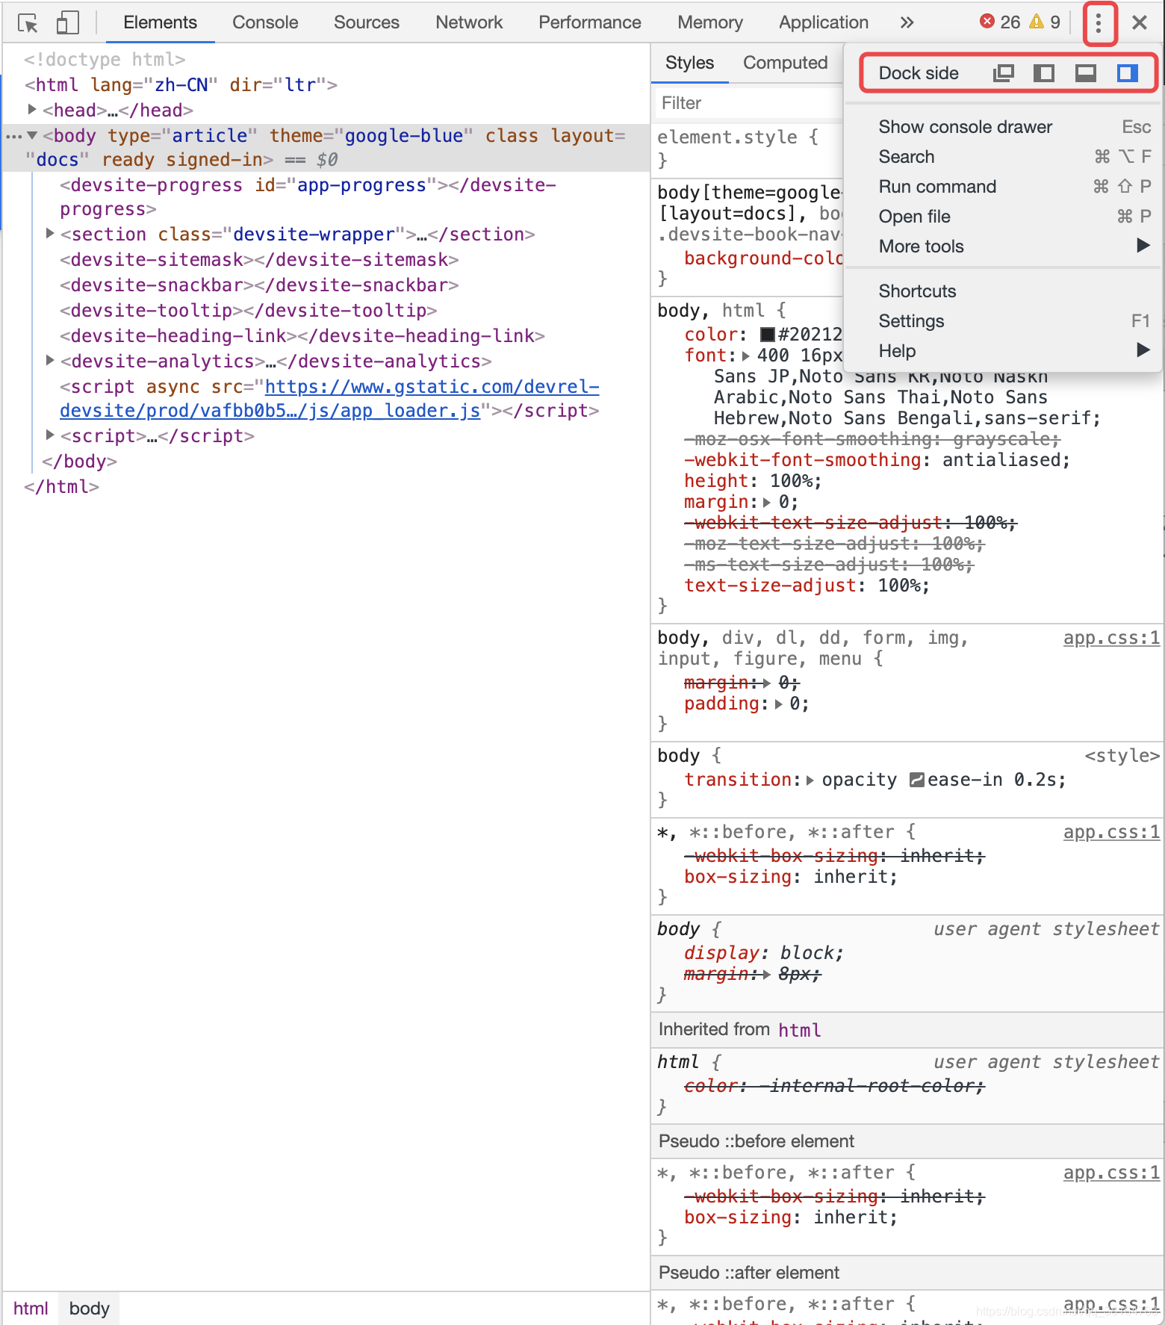
Task: Click the <!doctype html> line
Action: click(105, 60)
